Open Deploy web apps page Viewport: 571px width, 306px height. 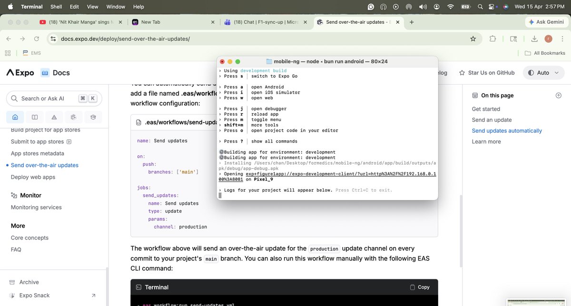(33, 177)
